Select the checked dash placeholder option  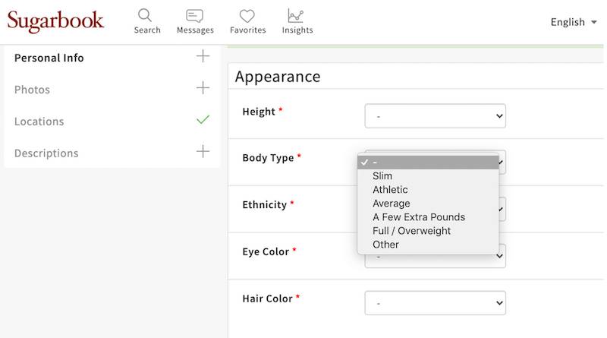428,162
